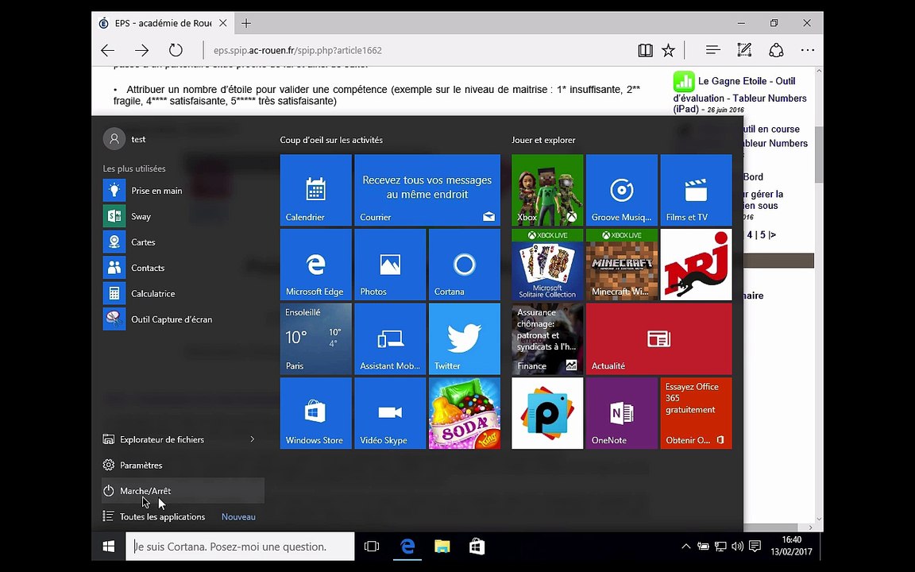
Task: Click the test user account
Action: [124, 139]
